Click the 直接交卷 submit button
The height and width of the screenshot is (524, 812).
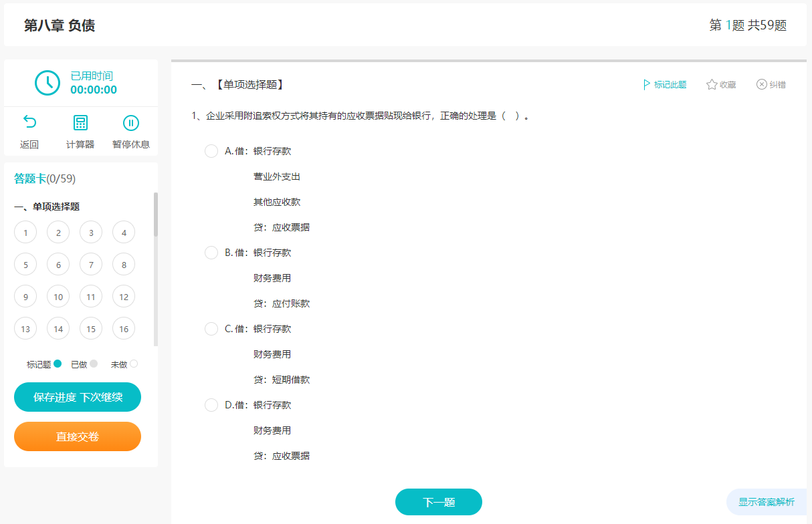[77, 436]
